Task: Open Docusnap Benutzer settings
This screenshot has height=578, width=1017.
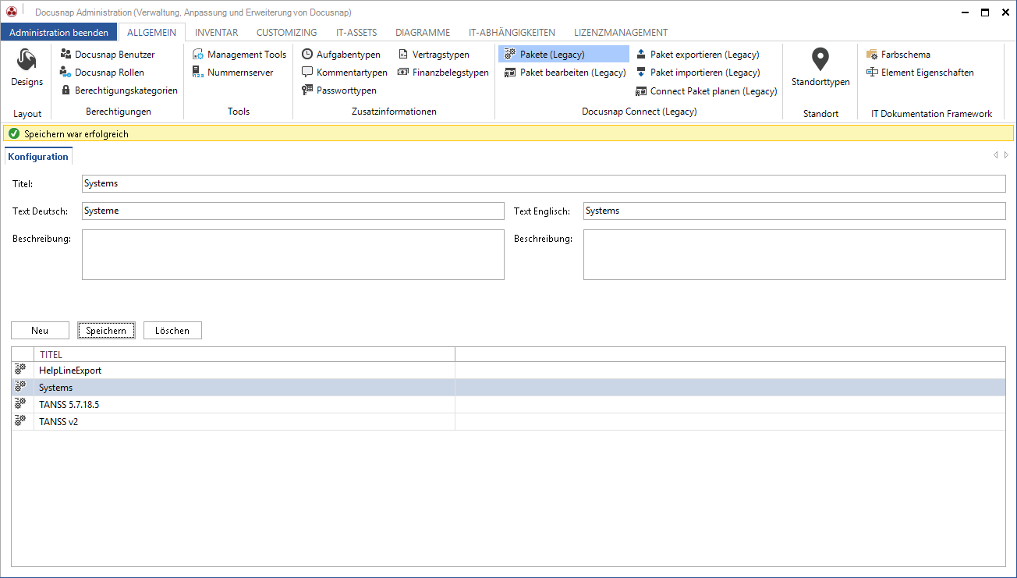Action: point(108,55)
